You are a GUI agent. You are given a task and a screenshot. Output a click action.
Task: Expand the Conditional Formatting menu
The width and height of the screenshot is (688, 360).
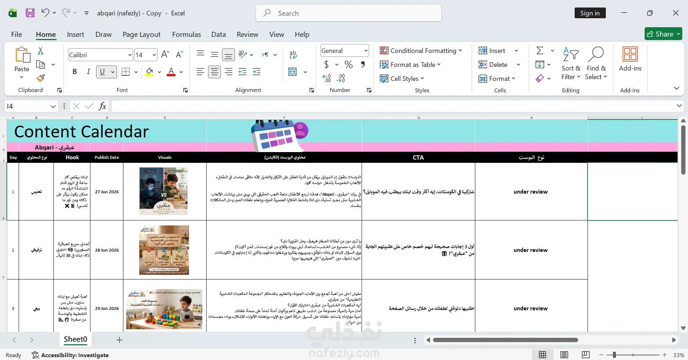pyautogui.click(x=421, y=50)
